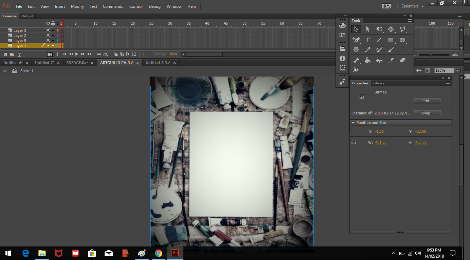This screenshot has height=260, width=470.
Task: Open the Properties panel options menu
Action: 448,83
